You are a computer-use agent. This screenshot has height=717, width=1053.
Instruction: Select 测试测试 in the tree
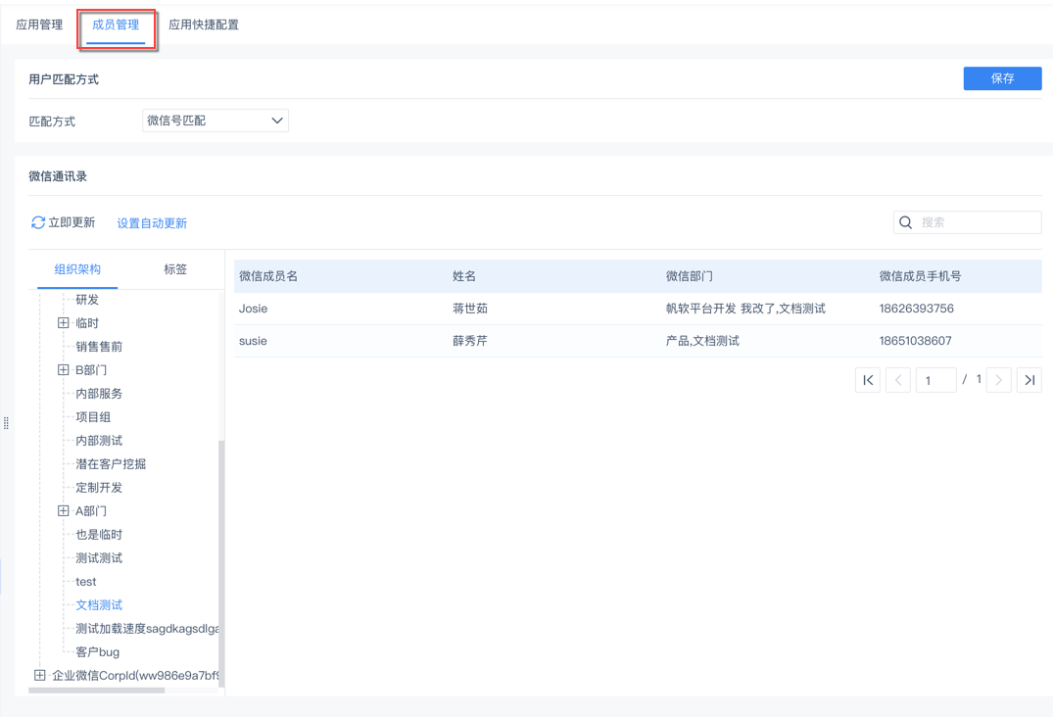[99, 558]
